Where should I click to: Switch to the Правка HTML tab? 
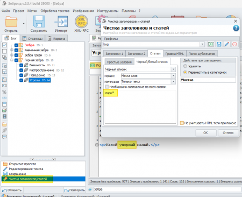coord(174,54)
